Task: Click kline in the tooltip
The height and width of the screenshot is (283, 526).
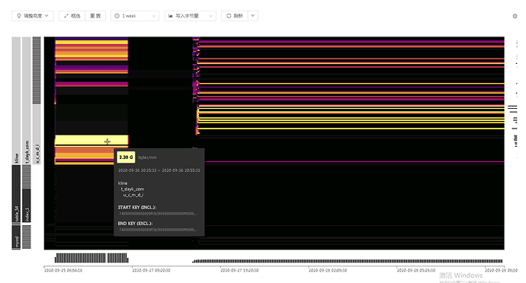Action: point(123,183)
